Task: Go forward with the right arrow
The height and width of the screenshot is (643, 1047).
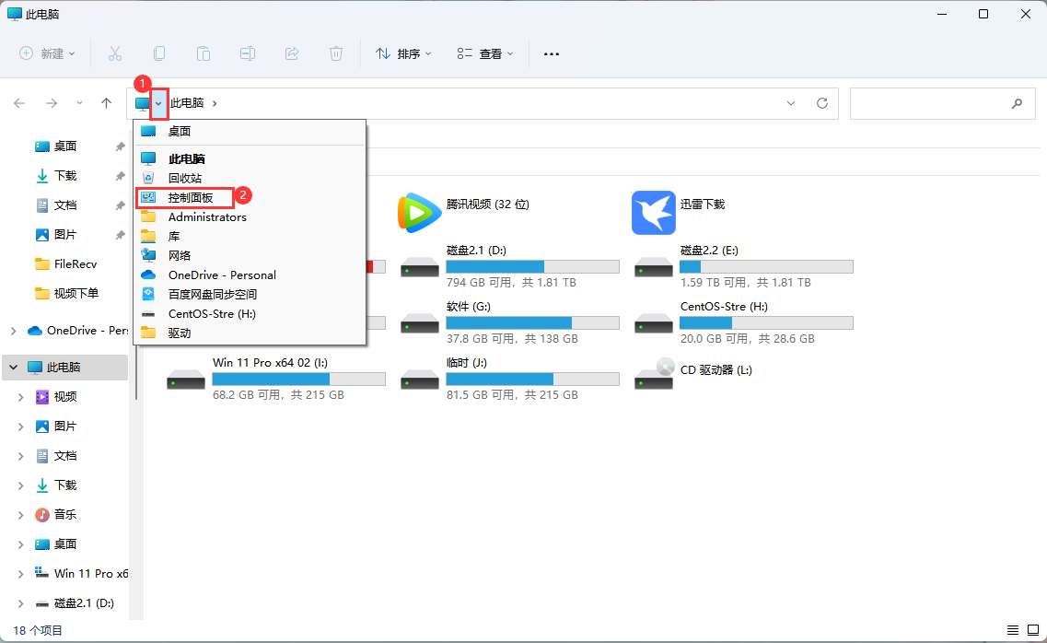Action: click(x=52, y=103)
